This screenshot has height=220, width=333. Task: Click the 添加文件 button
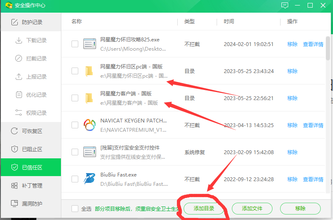(252, 209)
